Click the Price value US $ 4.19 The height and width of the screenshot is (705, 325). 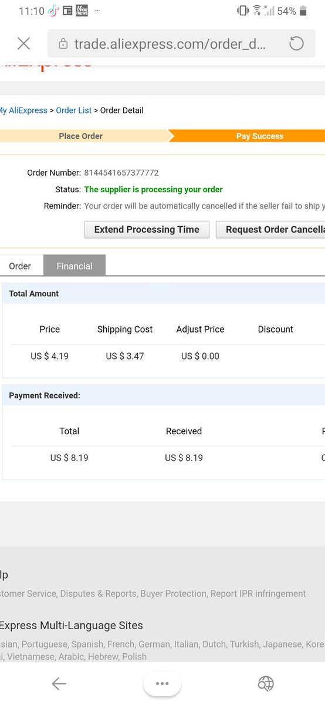click(x=49, y=356)
